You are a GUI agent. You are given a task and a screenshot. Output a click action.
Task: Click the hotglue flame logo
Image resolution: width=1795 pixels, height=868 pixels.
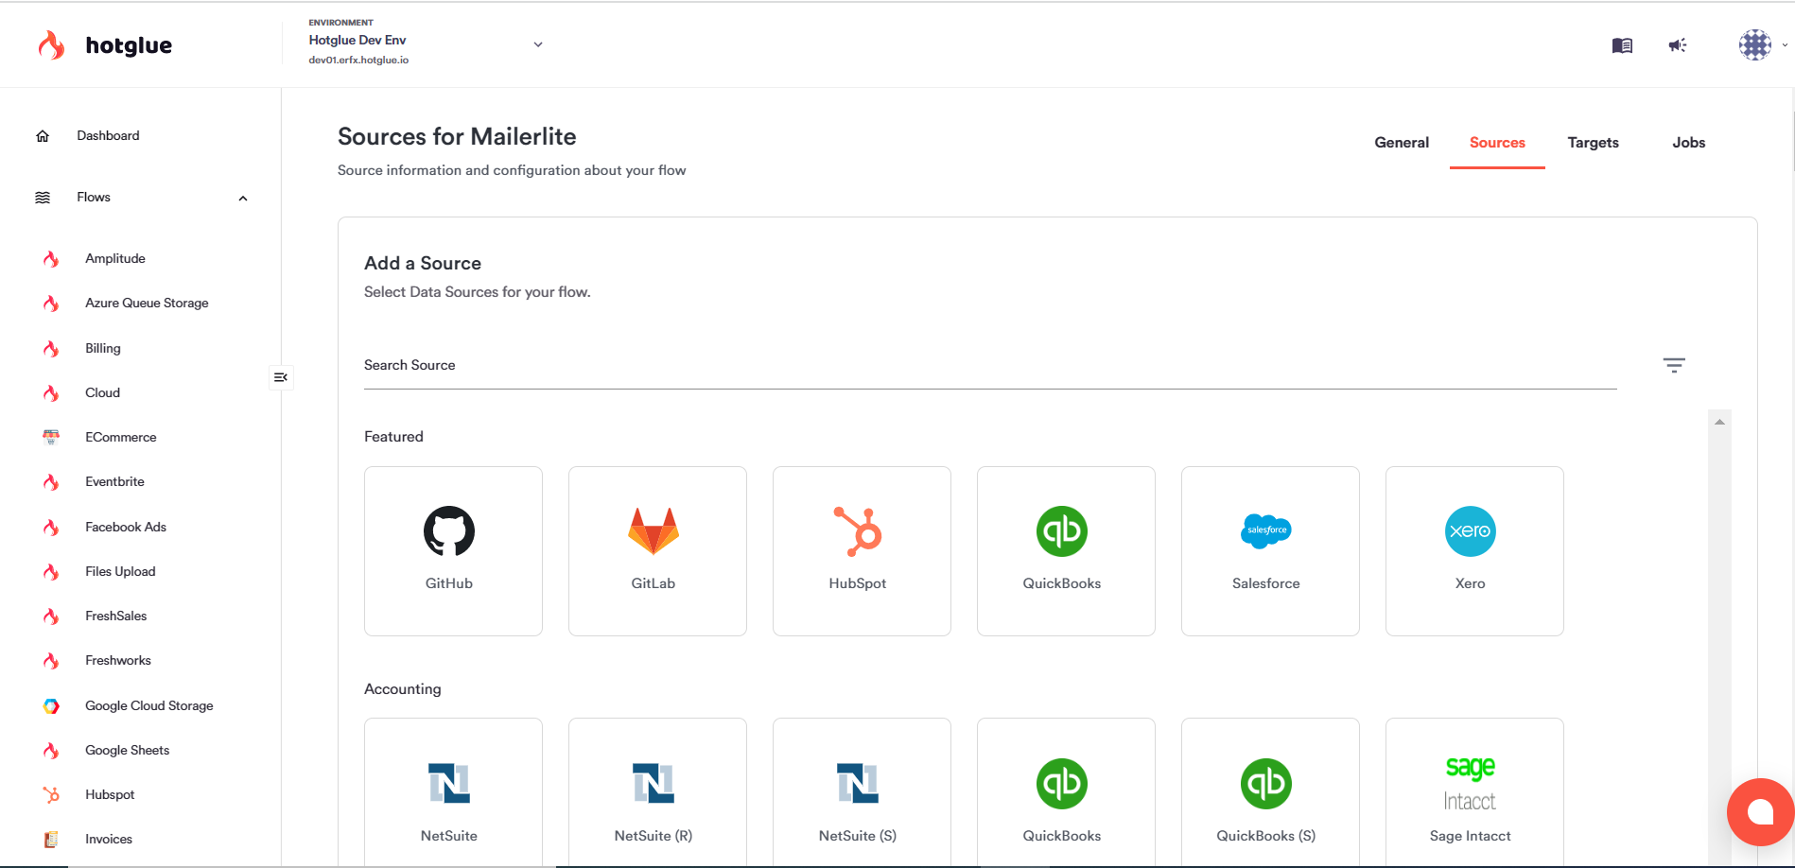(51, 45)
